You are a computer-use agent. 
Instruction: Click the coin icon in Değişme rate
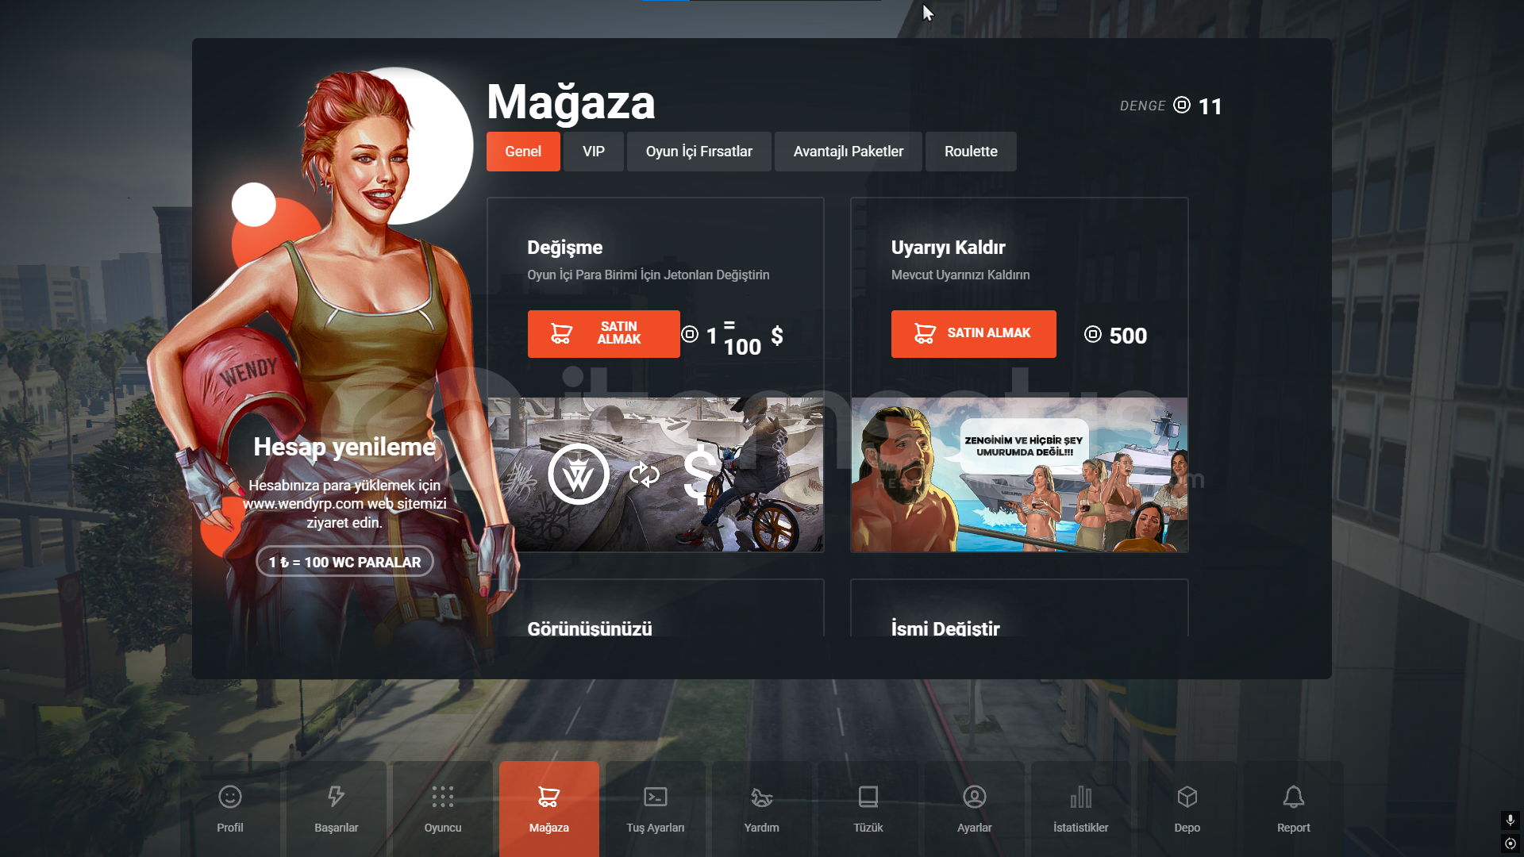pos(691,335)
